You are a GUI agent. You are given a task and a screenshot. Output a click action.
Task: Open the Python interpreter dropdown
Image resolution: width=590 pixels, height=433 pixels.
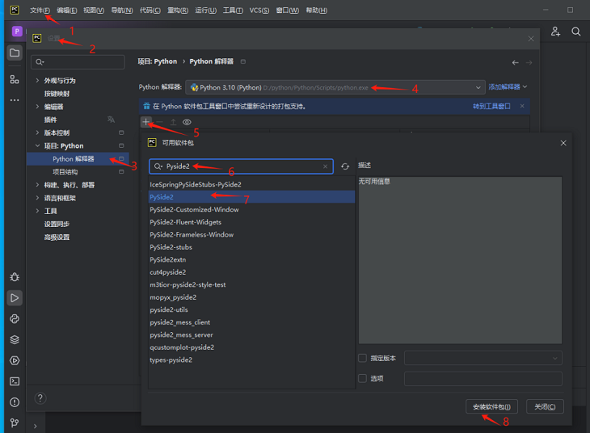point(335,87)
